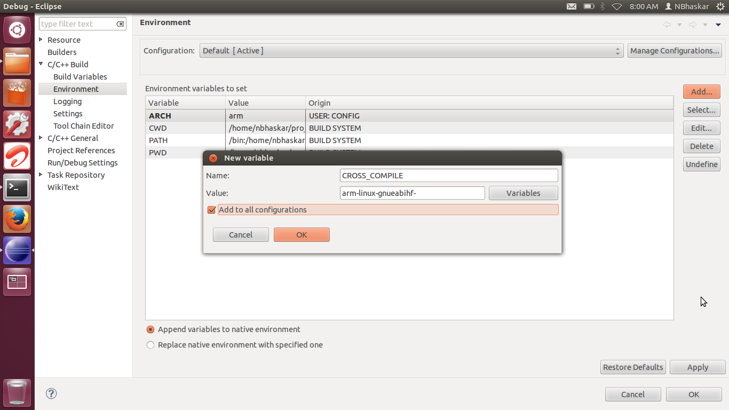The image size is (729, 410).
Task: Click Cancel at the bottom of the properties window
Action: tap(633, 395)
